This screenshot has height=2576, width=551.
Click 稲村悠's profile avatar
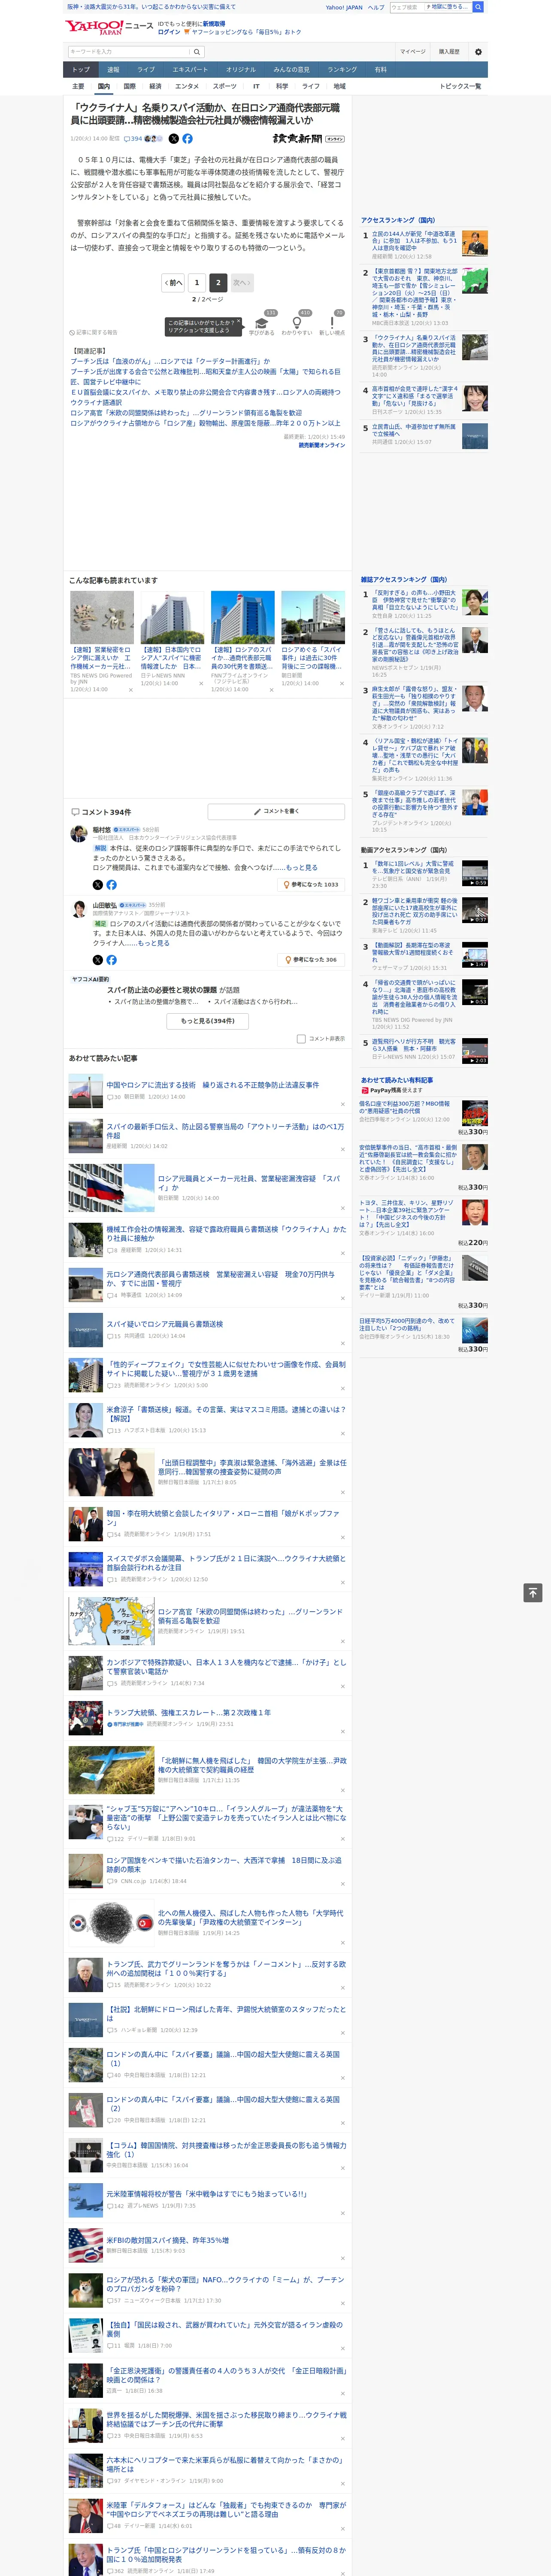78,834
